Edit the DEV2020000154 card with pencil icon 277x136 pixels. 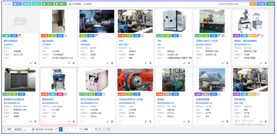261,63
